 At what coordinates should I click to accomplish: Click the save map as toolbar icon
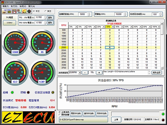[19, 11]
